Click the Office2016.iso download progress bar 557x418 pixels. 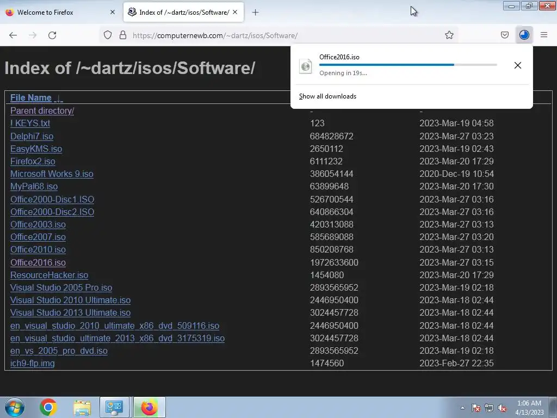(x=408, y=65)
